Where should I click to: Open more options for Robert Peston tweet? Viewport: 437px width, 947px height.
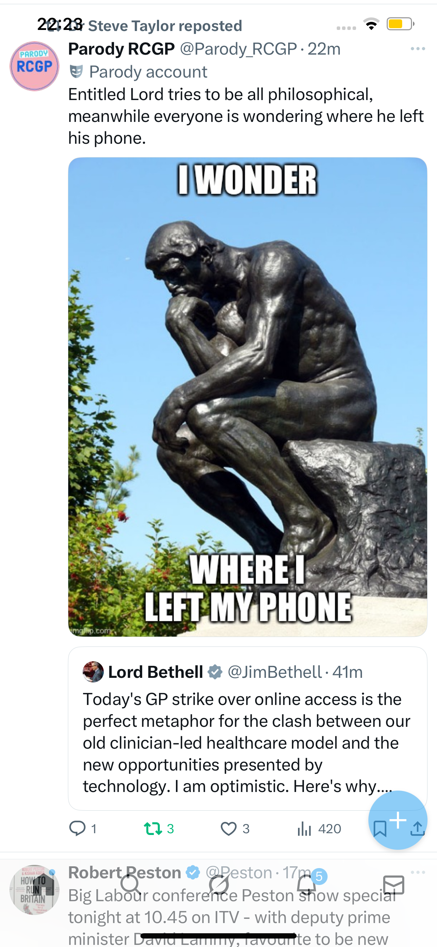click(x=418, y=872)
